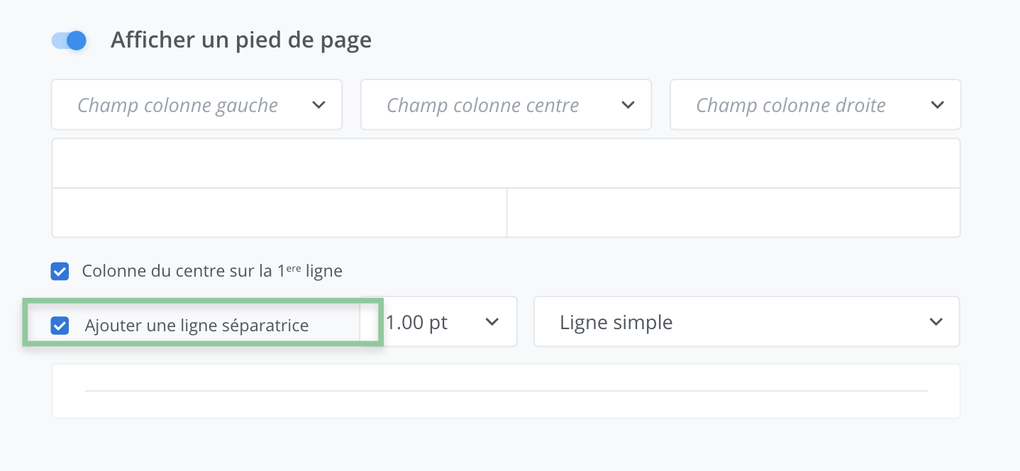Click the "Ajouter une ligne séparatrice" label text
The image size is (1020, 471).
pyautogui.click(x=196, y=326)
